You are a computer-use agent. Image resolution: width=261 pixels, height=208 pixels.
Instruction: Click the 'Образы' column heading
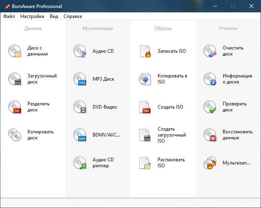[163, 28]
